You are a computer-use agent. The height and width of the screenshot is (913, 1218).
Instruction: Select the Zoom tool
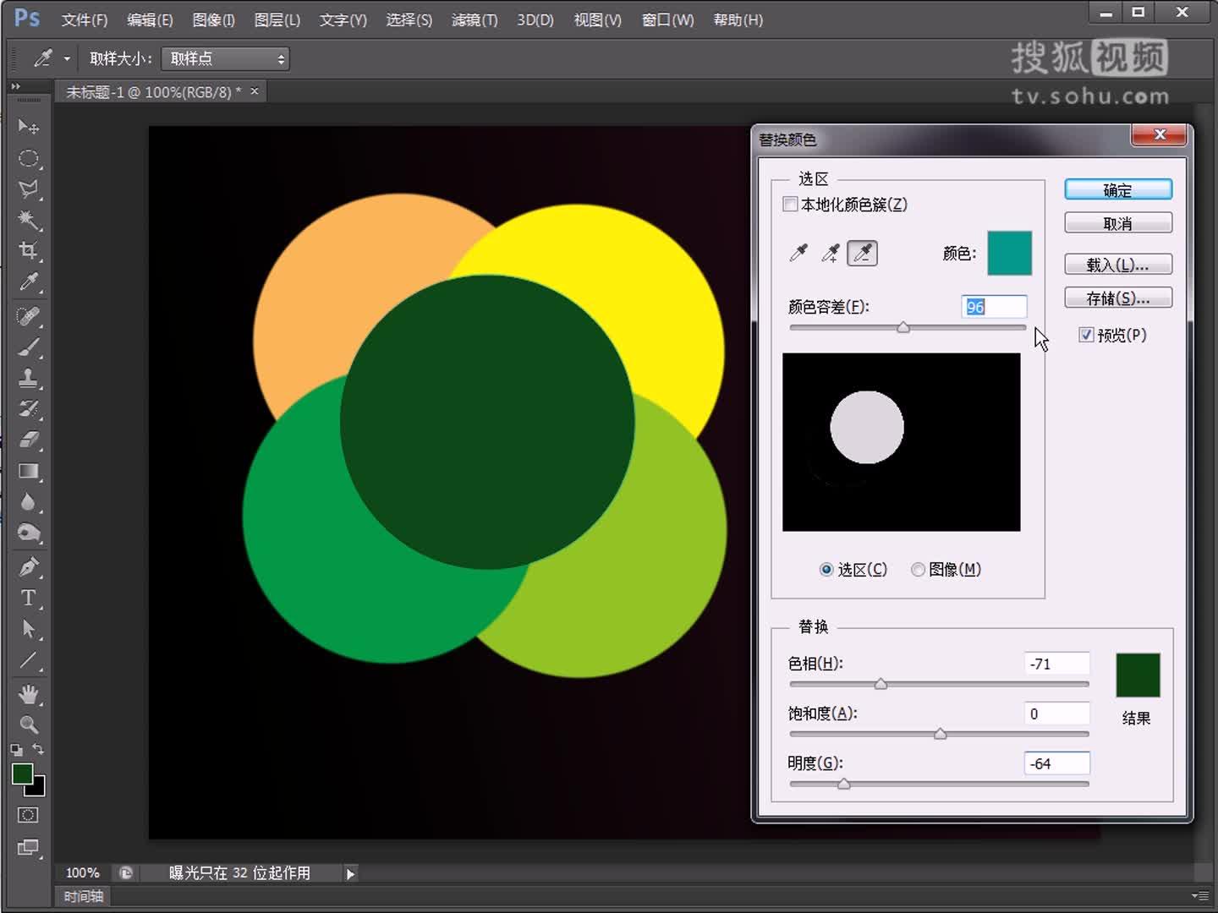coord(29,725)
